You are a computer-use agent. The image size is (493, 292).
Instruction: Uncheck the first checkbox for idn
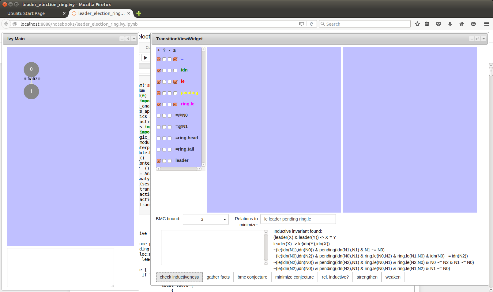pyautogui.click(x=159, y=71)
